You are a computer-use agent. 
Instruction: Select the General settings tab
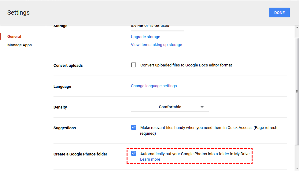pyautogui.click(x=14, y=37)
